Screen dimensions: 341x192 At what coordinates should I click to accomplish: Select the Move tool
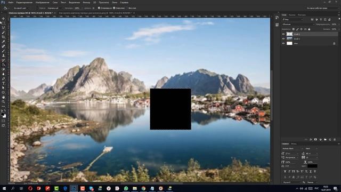coord(3,19)
